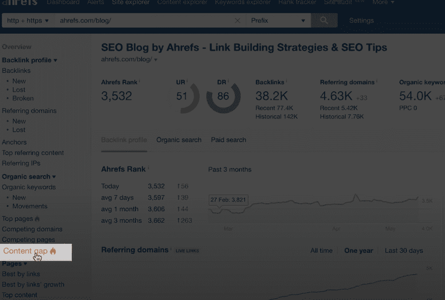Click the info icon beside Ahrefs Rank chart heading
The height and width of the screenshot is (300, 445).
click(148, 168)
